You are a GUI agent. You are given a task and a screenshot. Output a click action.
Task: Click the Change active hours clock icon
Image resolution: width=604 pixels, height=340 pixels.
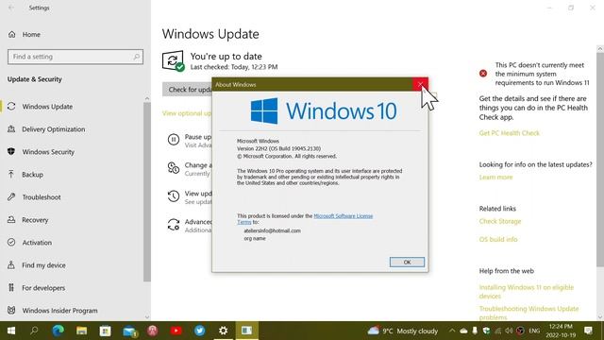[x=174, y=168]
